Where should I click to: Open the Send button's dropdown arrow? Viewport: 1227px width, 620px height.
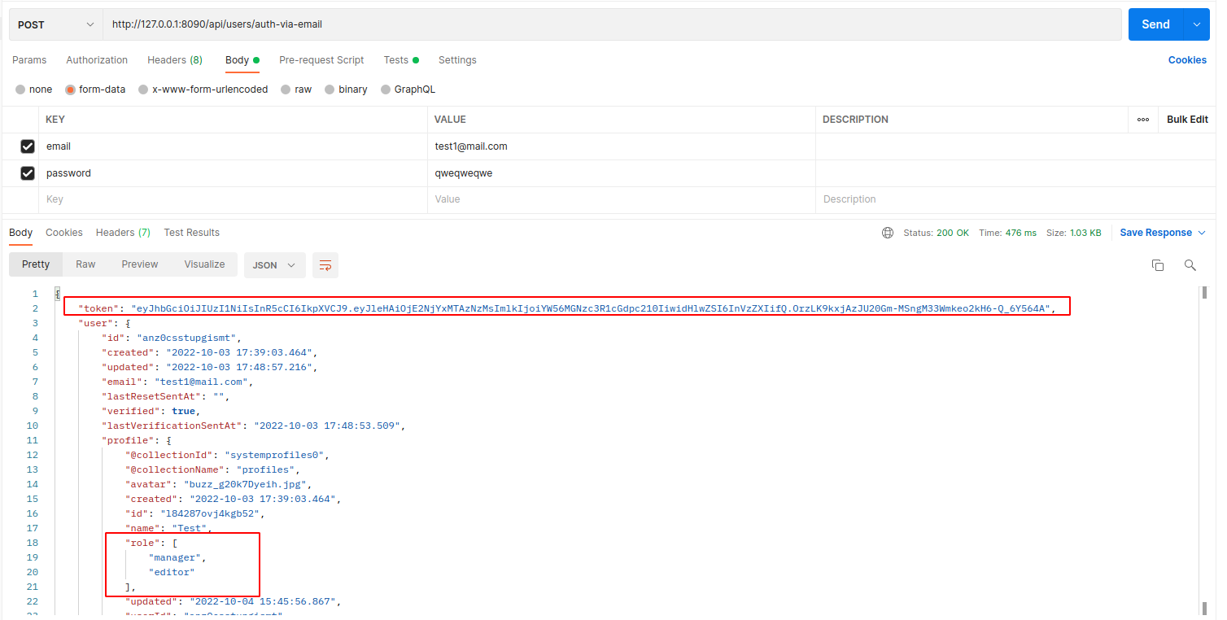click(x=1196, y=24)
